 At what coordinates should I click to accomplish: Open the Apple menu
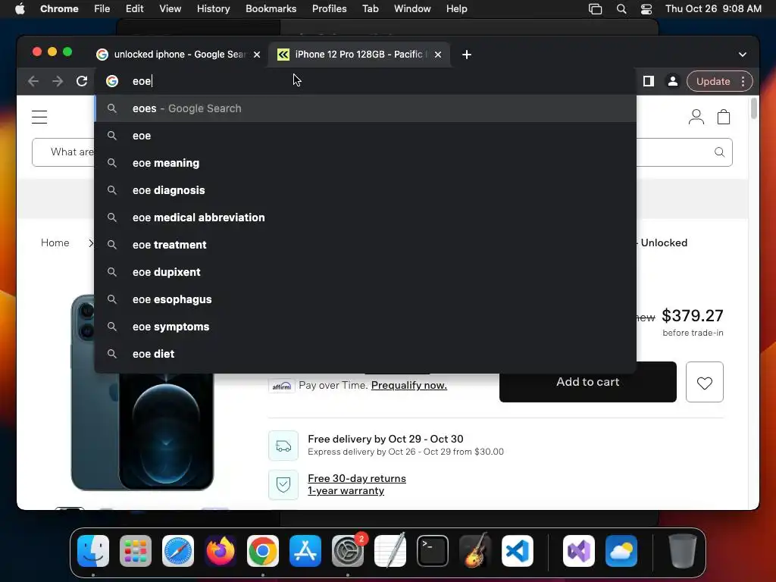[x=20, y=9]
